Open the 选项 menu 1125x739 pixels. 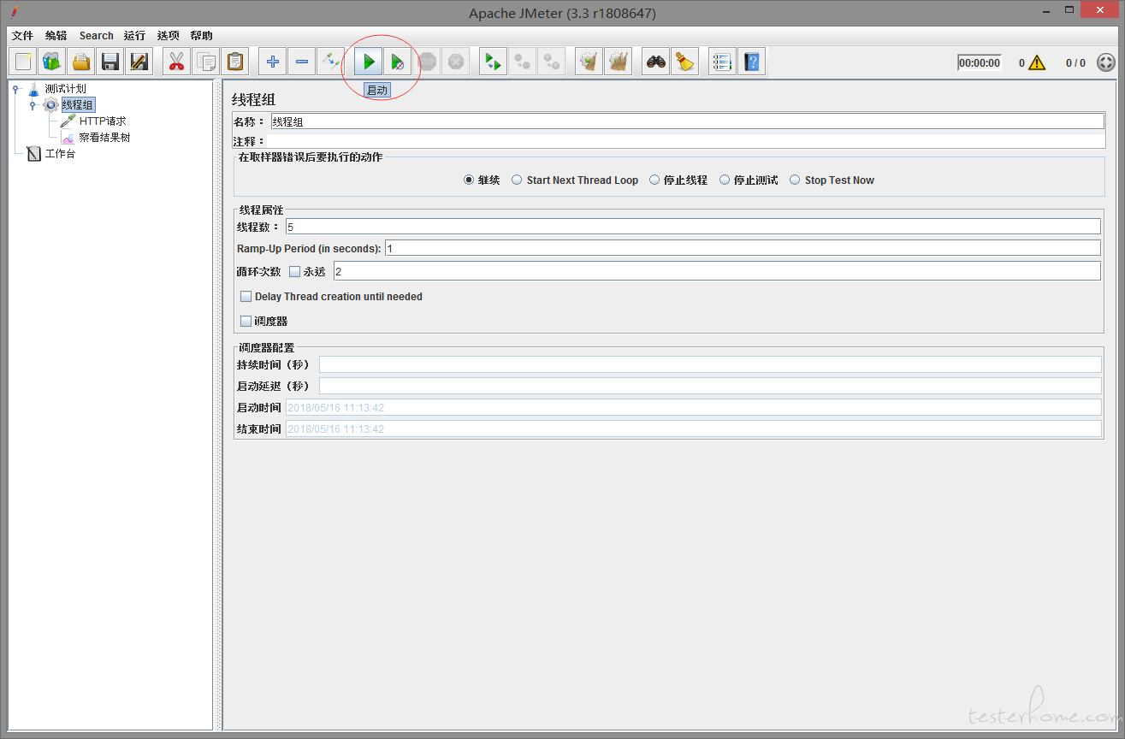coord(169,36)
